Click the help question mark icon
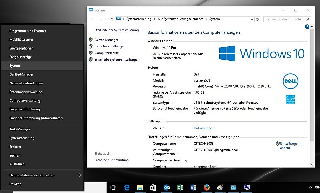 307,26
